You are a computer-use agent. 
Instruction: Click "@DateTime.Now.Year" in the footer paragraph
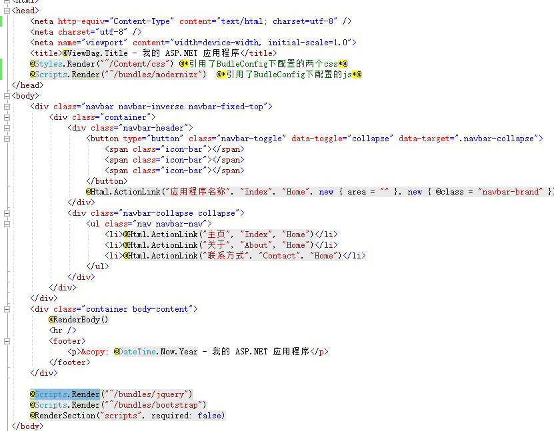tap(156, 352)
